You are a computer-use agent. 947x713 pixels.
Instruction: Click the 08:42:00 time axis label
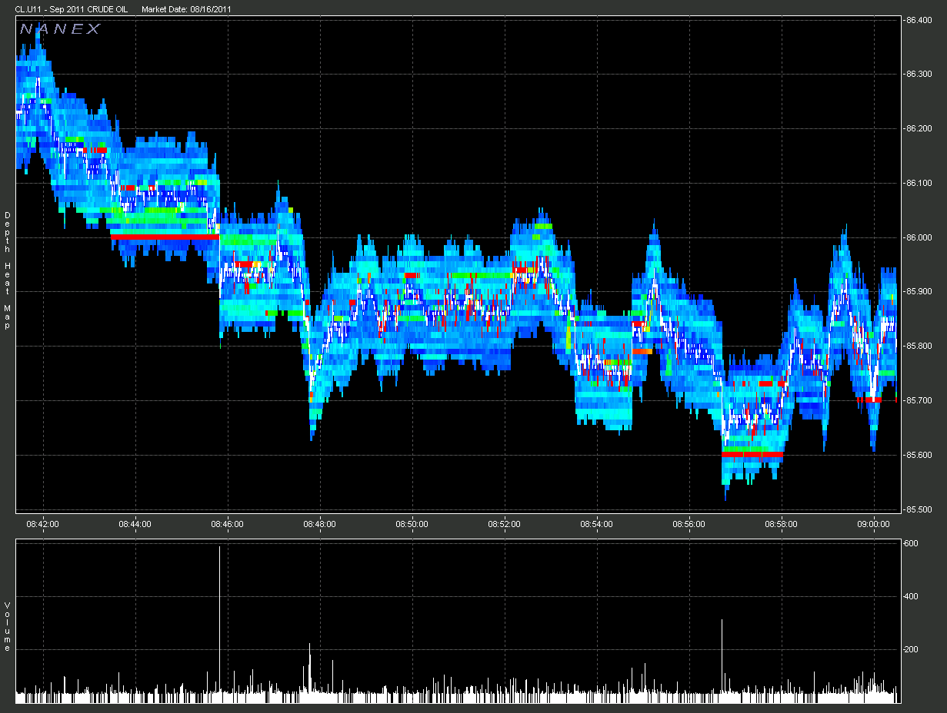pyautogui.click(x=43, y=524)
